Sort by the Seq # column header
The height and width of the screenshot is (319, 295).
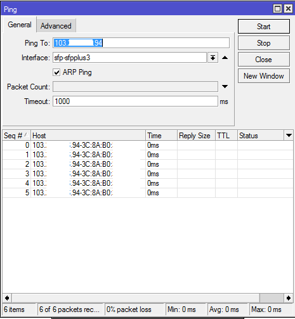coord(16,136)
